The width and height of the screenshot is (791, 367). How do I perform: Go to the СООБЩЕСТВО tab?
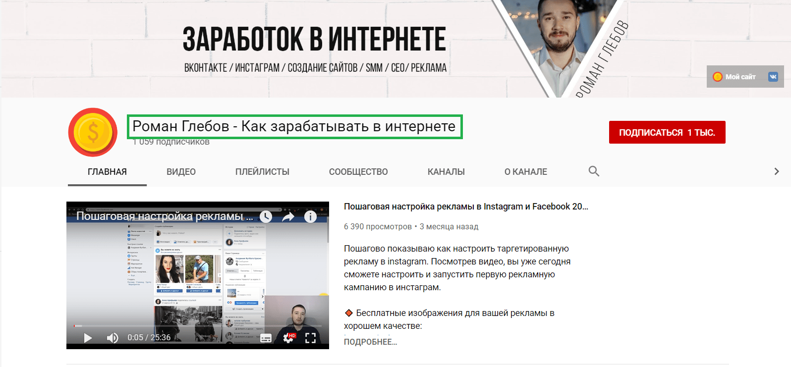coord(358,172)
